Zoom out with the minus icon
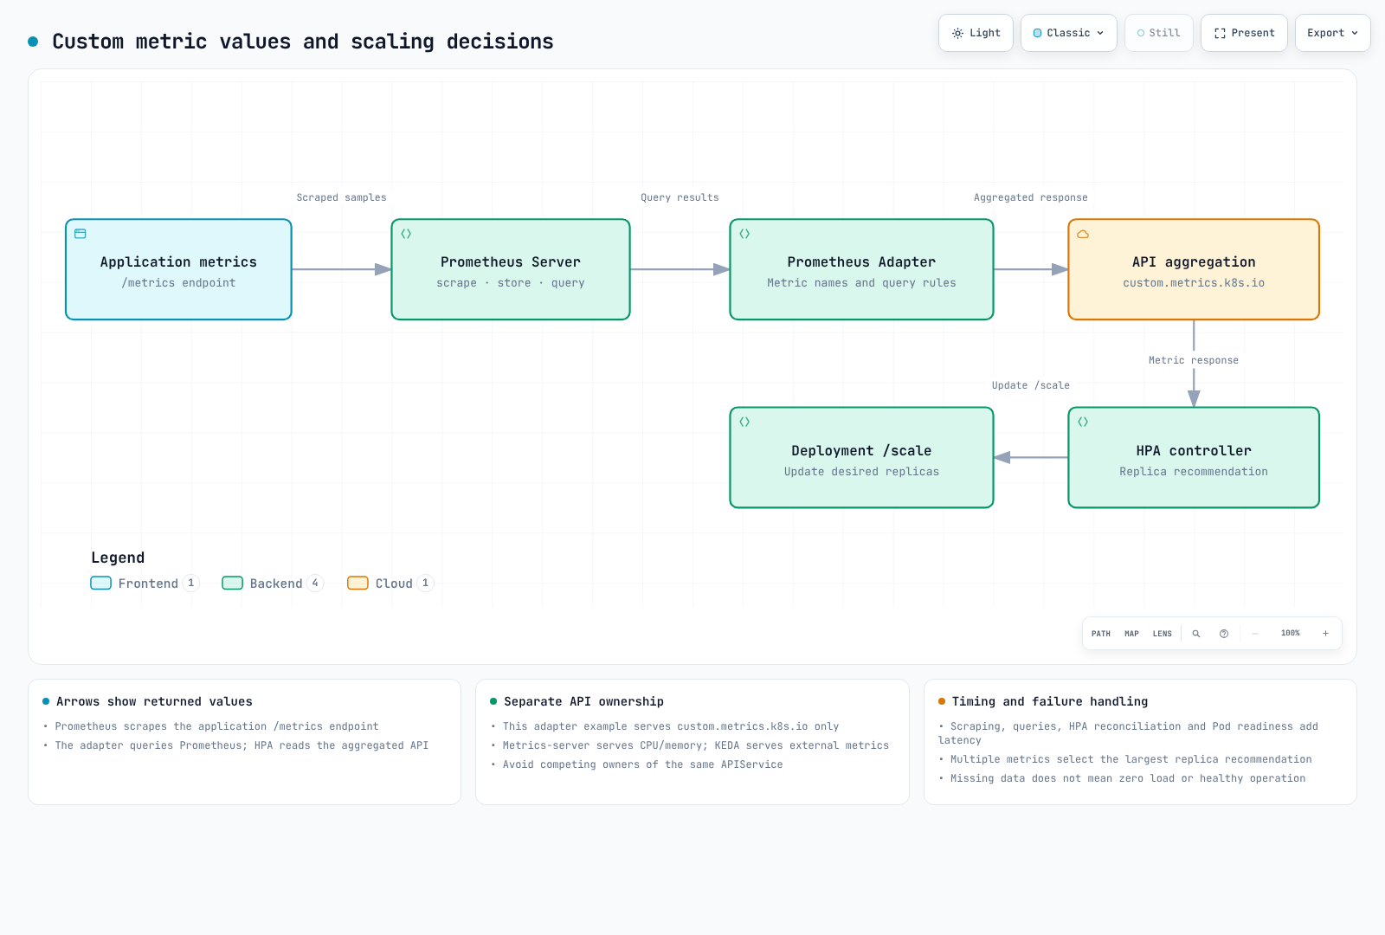Image resolution: width=1385 pixels, height=935 pixels. click(x=1255, y=634)
